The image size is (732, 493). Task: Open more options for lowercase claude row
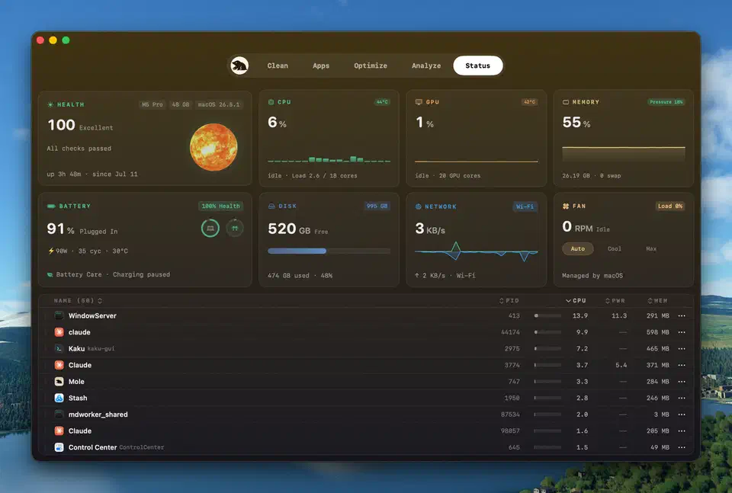pos(682,332)
